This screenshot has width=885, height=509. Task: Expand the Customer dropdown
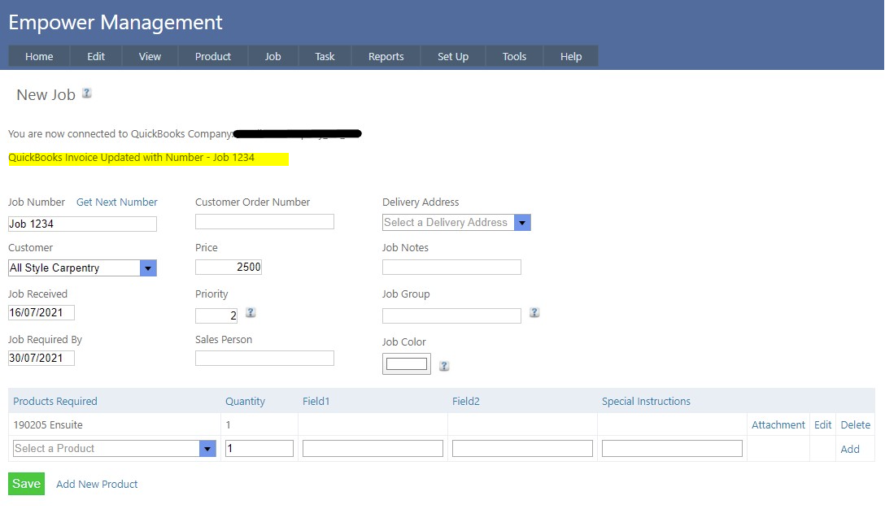tap(148, 268)
